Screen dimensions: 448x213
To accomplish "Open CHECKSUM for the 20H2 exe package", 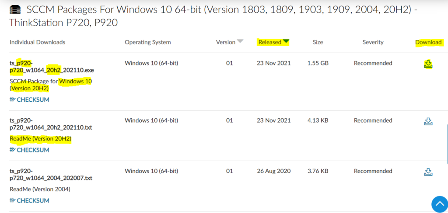I will pyautogui.click(x=29, y=100).
